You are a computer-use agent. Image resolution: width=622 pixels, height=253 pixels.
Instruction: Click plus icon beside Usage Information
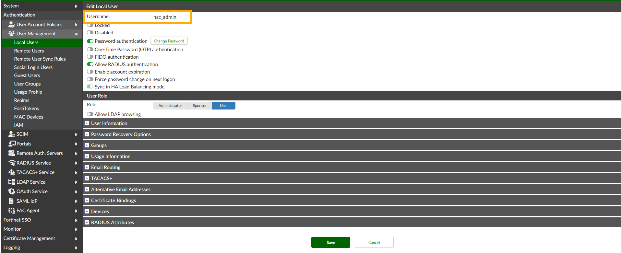coord(87,156)
